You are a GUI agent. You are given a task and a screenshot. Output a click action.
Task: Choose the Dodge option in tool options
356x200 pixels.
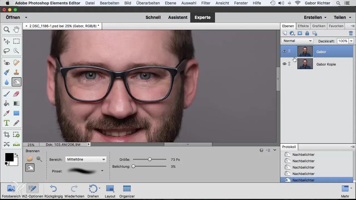click(x=39, y=159)
